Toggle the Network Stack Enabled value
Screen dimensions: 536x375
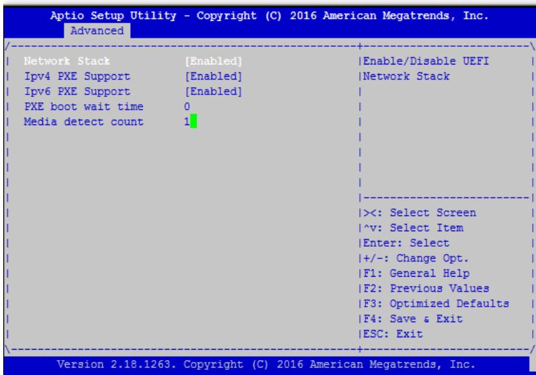tap(213, 61)
